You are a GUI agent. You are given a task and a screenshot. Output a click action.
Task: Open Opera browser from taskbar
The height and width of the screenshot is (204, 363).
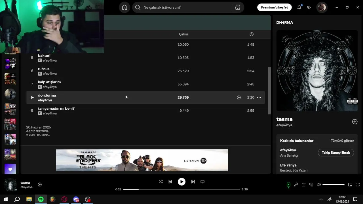[x=64, y=199]
